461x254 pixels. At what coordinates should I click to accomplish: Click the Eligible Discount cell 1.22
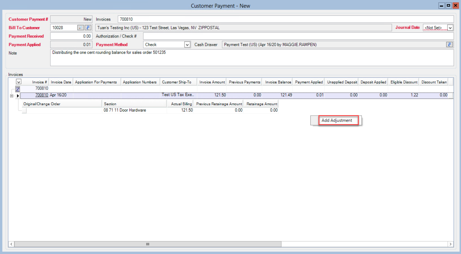tap(403, 95)
